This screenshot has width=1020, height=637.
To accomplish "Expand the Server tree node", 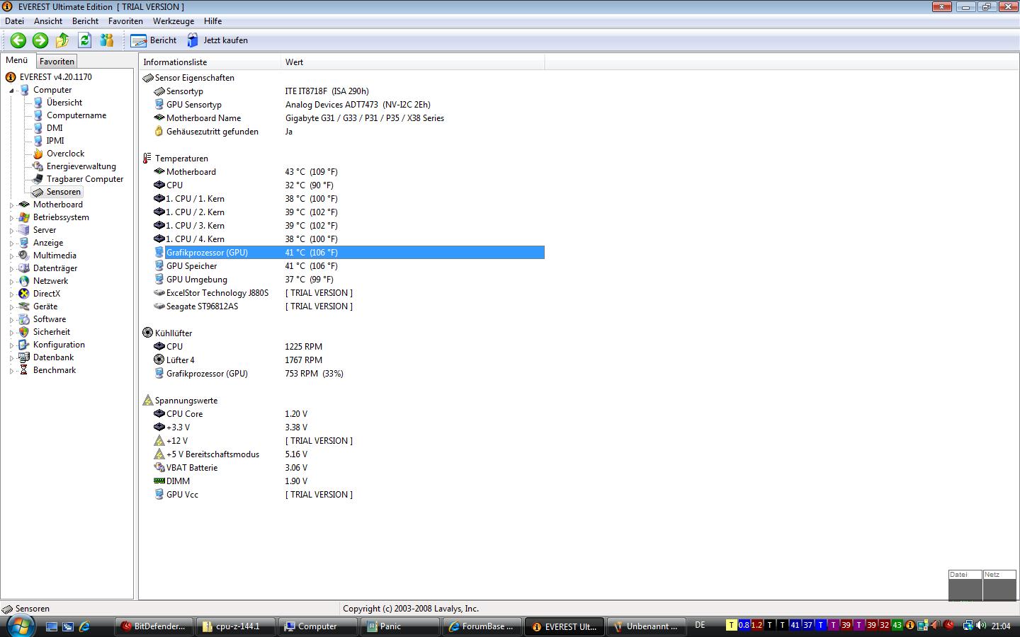I will coord(11,231).
